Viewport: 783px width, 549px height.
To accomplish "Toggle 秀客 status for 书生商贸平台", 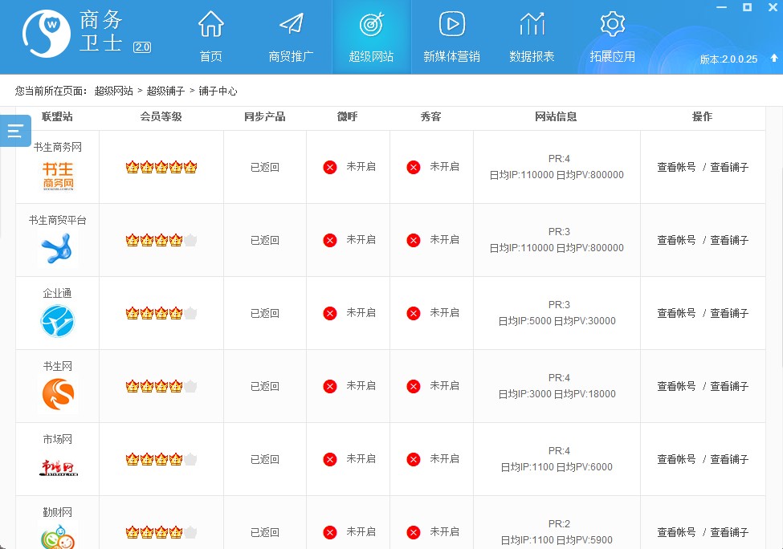I will pyautogui.click(x=414, y=240).
